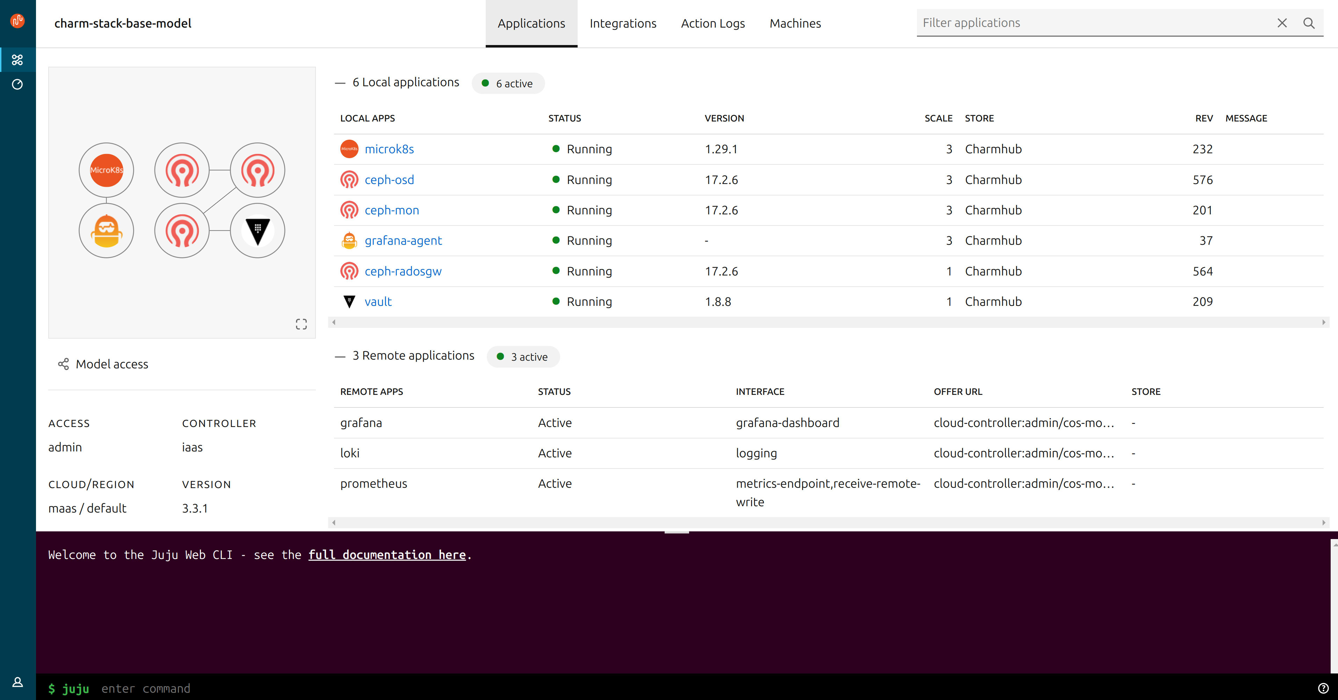Viewport: 1338px width, 700px height.
Task: Collapse the Remote applications section
Action: point(340,356)
